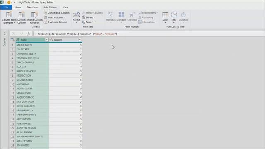Viewport: 265px width, 149px height.
Task: Open the Statistics number menu
Action: click(x=111, y=17)
